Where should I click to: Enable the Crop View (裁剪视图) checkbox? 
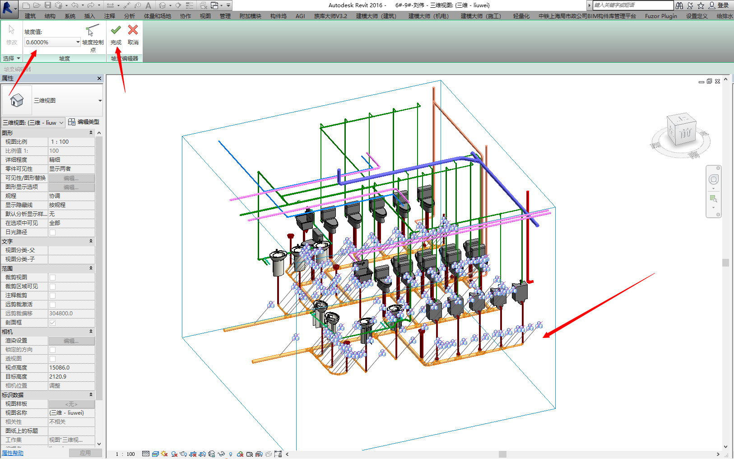52,277
